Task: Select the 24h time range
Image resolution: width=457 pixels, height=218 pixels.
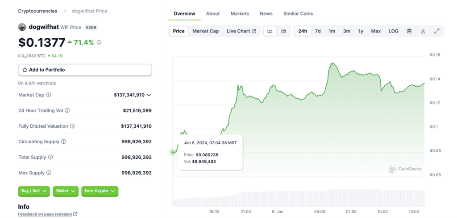Action: point(303,31)
